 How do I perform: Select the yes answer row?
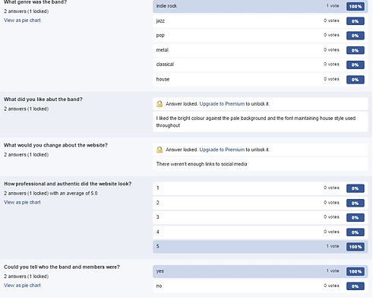pyautogui.click(x=260, y=271)
